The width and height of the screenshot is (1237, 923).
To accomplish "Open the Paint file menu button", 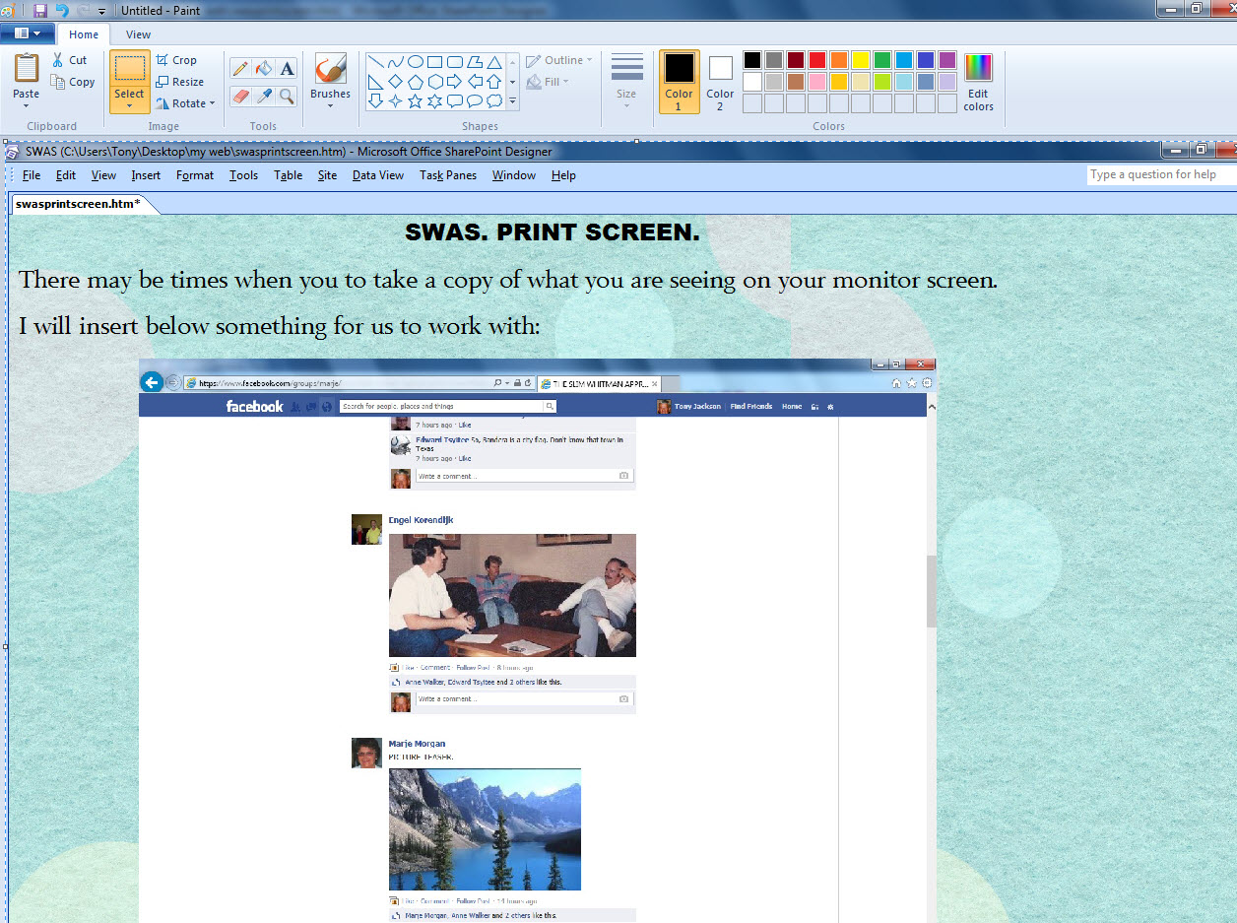I will (x=28, y=33).
